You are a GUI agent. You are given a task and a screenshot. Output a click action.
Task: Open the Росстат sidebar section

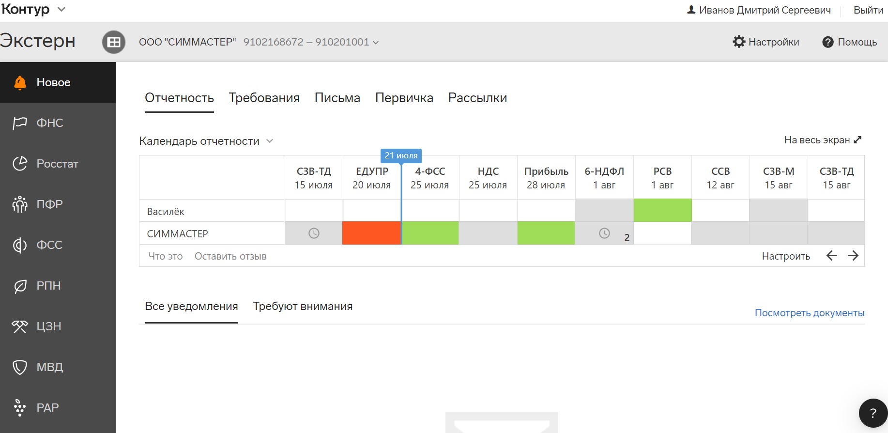click(58, 164)
